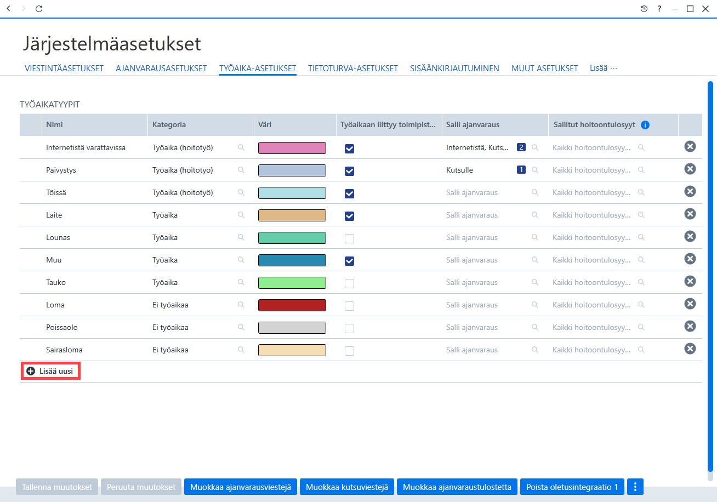Delete the Lounas row
This screenshot has height=502, width=717.
[690, 236]
